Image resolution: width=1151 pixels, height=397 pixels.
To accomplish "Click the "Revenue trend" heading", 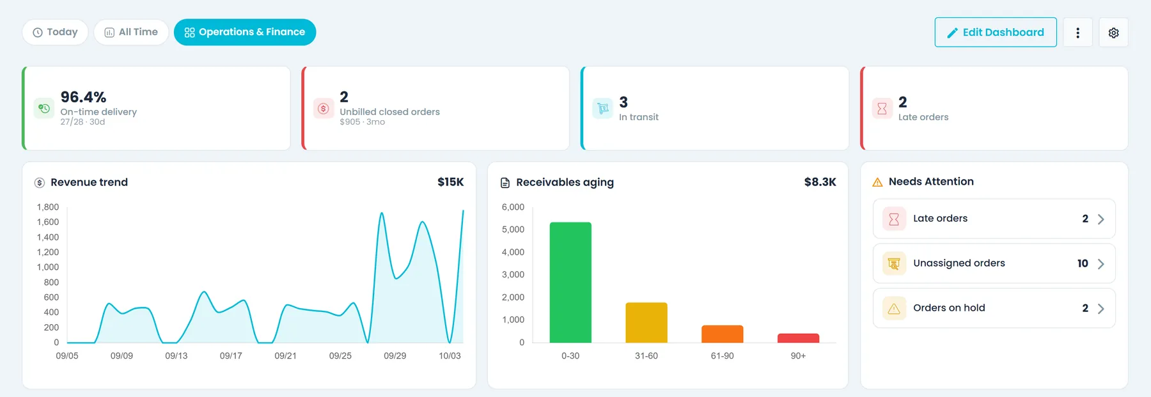I will pyautogui.click(x=89, y=182).
